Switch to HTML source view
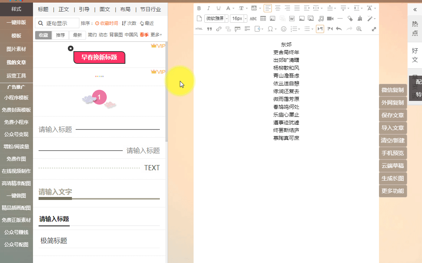Screen dimensions: 422x263 pos(199,29)
